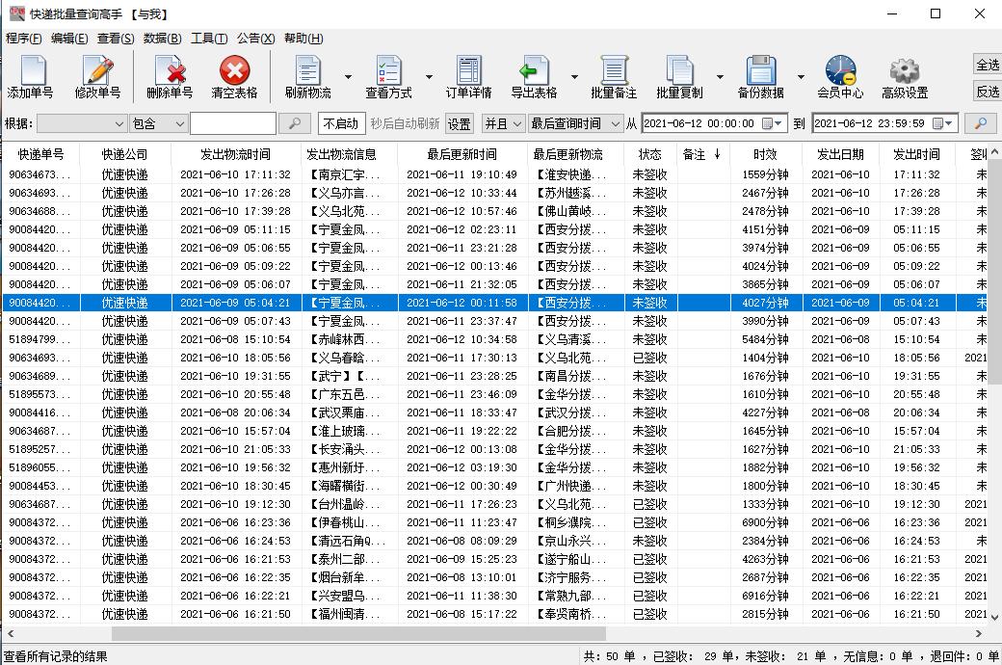The width and height of the screenshot is (1002, 665).
Task: Open the 高级设置 advanced settings icon
Action: (x=902, y=75)
